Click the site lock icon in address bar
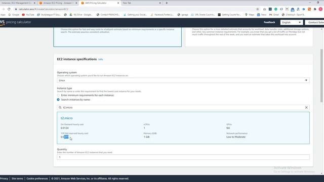324x182 pixels. coord(16,9)
